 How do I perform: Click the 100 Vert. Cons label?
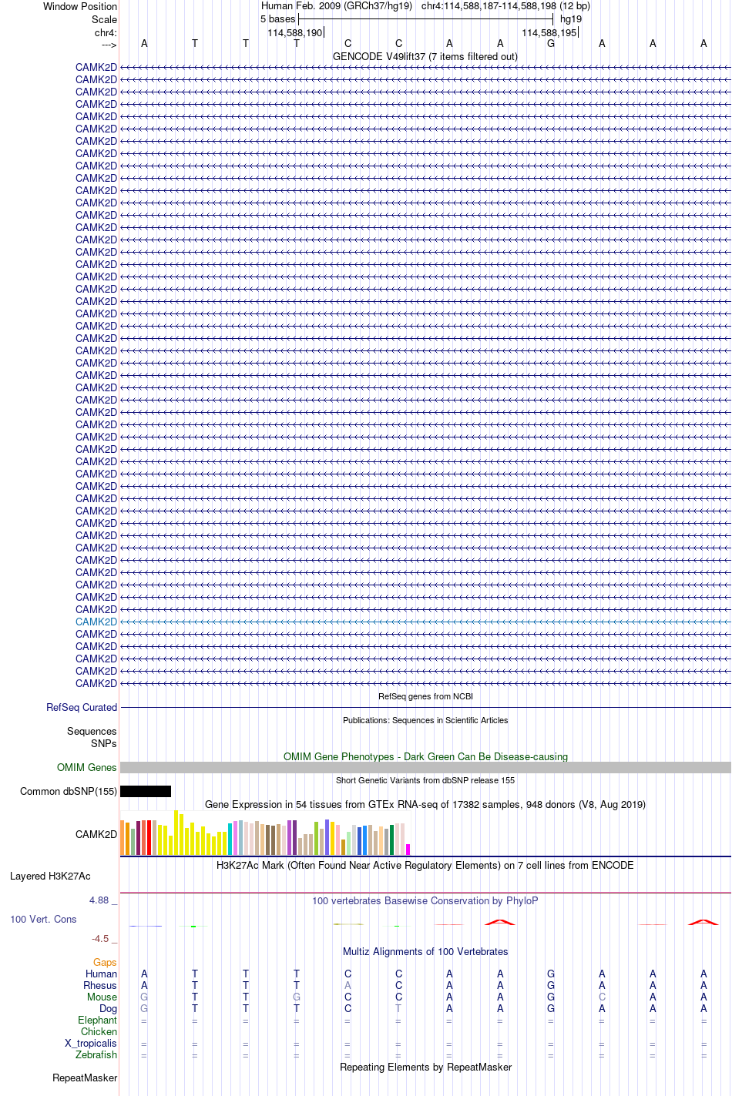coord(43,920)
